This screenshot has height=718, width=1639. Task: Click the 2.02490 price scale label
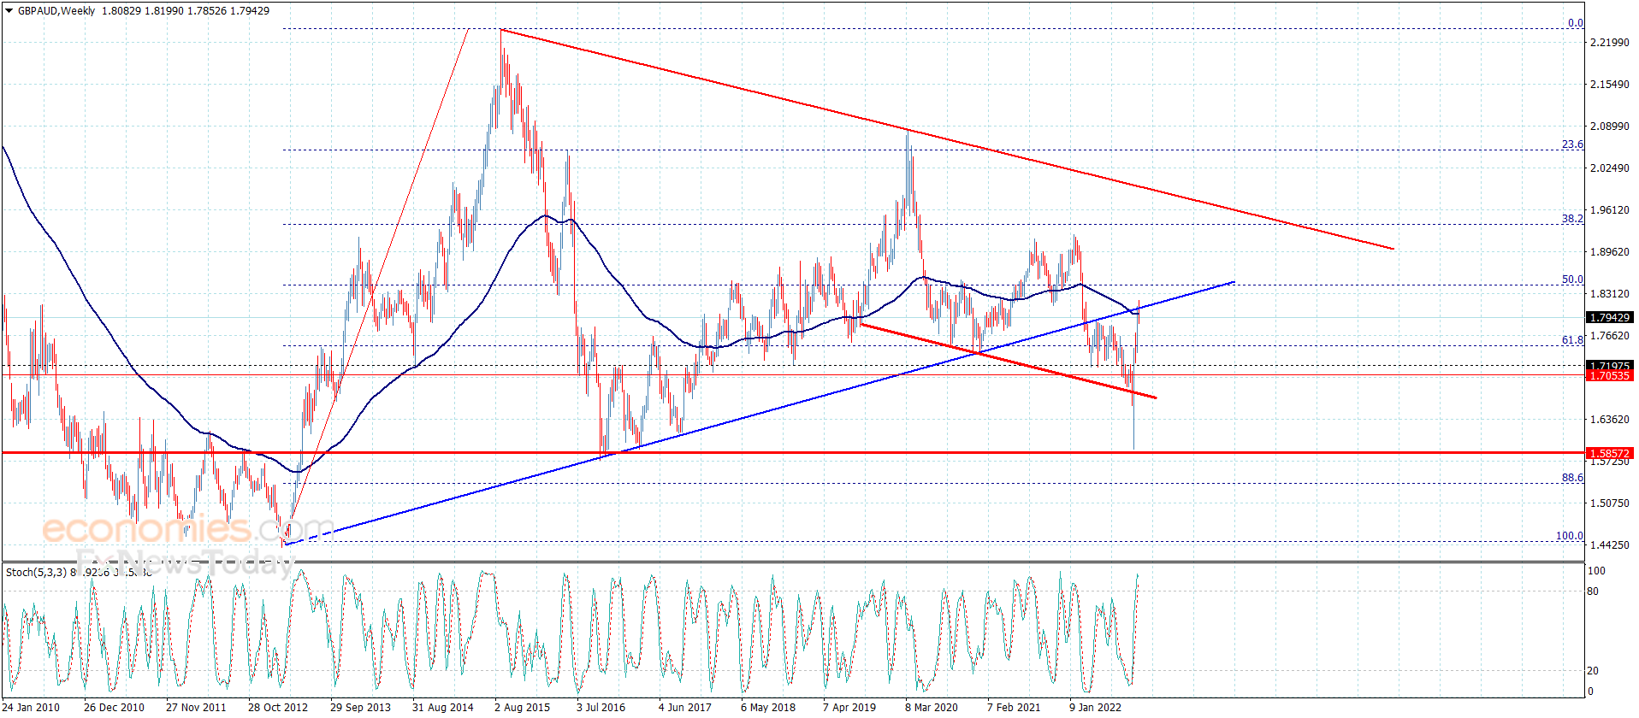(x=1609, y=168)
